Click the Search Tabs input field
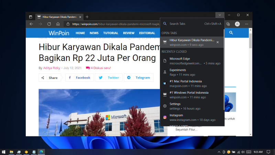Viewport: 275px width, 155px height. click(x=192, y=24)
